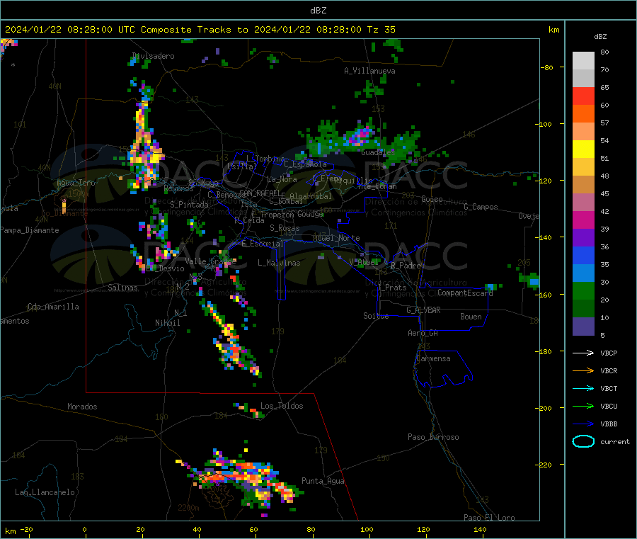Click the 'Guadales' map label

pos(378,152)
